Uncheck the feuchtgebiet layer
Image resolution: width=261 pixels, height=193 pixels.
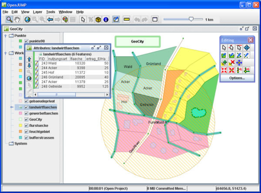(x=26, y=132)
